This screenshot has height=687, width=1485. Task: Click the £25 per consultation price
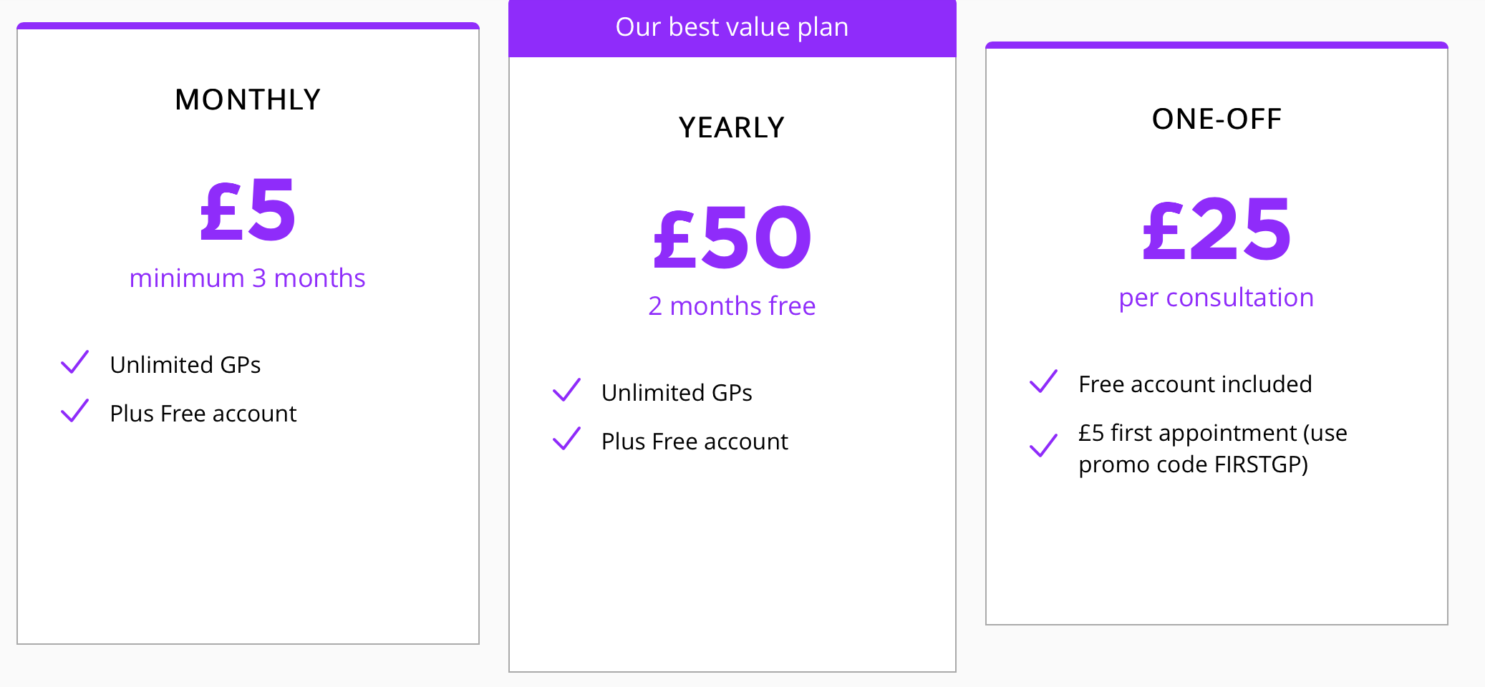pos(1216,229)
